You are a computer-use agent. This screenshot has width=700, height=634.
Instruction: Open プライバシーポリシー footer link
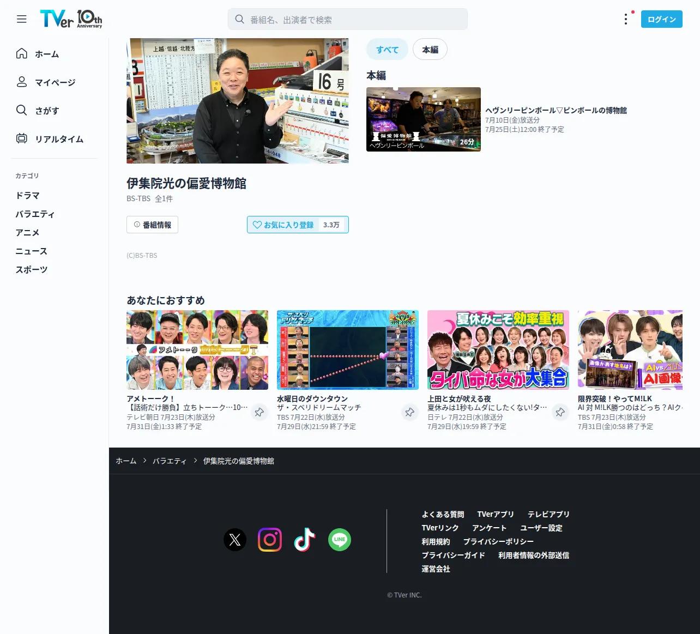(x=498, y=541)
